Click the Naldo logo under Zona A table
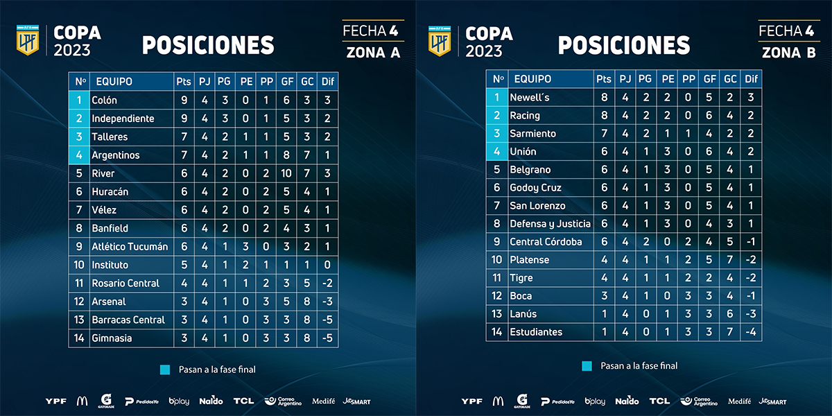832x416 pixels. pyautogui.click(x=211, y=401)
